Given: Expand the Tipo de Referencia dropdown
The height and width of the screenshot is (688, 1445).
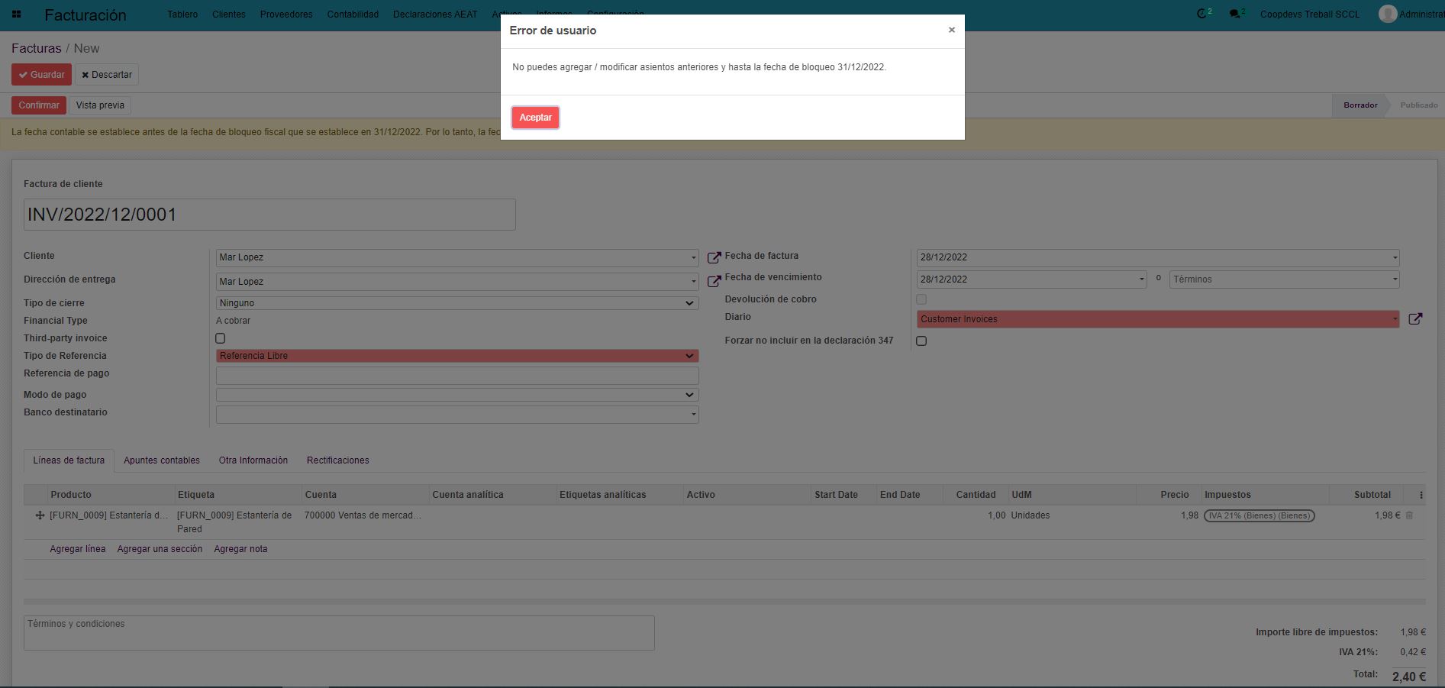Looking at the screenshot, I should coord(456,356).
